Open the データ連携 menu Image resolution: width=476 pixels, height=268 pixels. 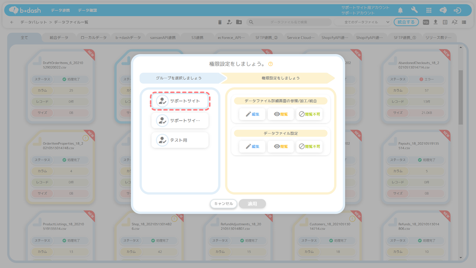coord(60,10)
